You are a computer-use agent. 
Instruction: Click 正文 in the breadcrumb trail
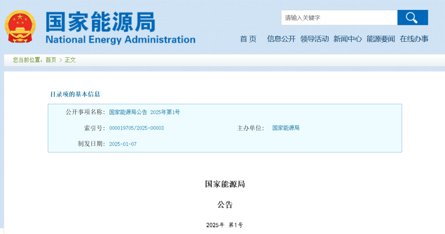click(70, 60)
